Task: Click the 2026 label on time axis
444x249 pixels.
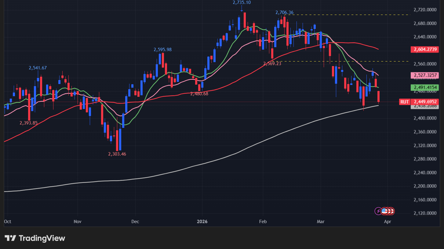Action: [202, 222]
